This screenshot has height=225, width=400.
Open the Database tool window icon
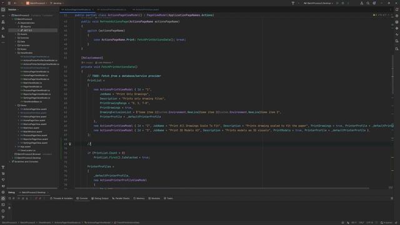tap(397, 22)
